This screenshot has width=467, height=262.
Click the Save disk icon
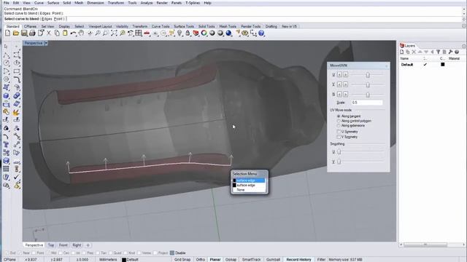click(24, 33)
